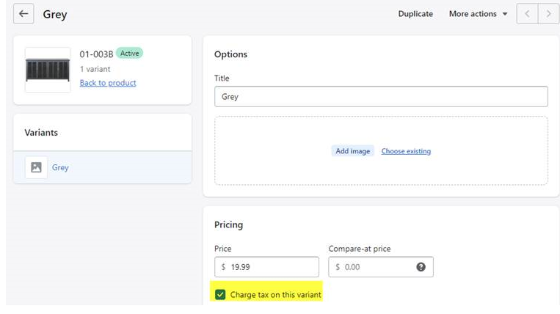This screenshot has width=560, height=314.
Task: Click the Grey page heading at top
Action: [x=55, y=14]
